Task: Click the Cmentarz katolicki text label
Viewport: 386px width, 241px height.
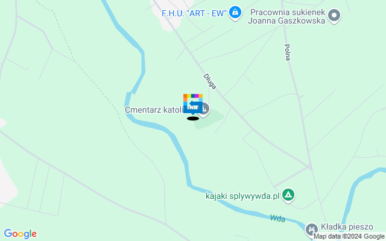Action: [x=154, y=110]
